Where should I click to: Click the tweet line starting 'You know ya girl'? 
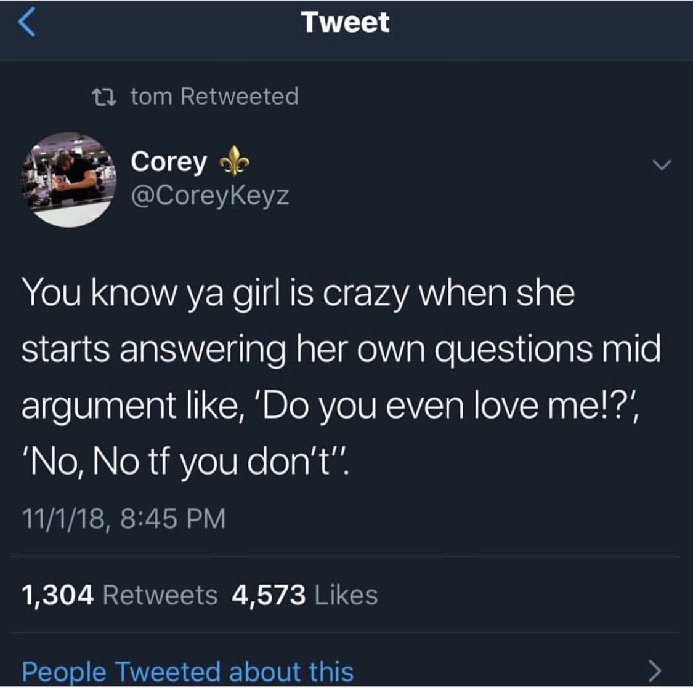(298, 294)
